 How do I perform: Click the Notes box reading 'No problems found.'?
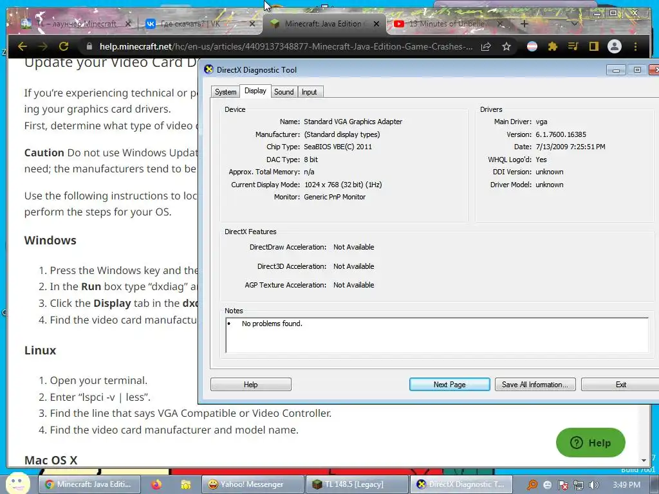coord(437,335)
